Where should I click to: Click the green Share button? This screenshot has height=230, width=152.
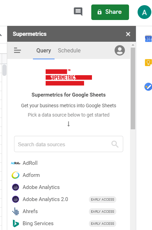point(110,12)
